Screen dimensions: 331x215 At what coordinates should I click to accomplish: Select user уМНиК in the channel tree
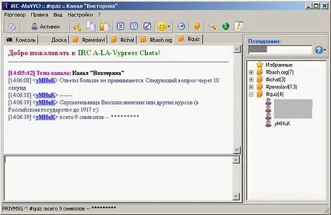tap(283, 124)
